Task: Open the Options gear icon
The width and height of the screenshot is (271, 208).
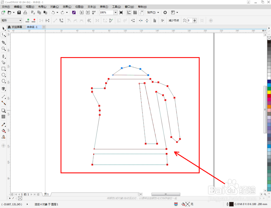Action: [165, 12]
